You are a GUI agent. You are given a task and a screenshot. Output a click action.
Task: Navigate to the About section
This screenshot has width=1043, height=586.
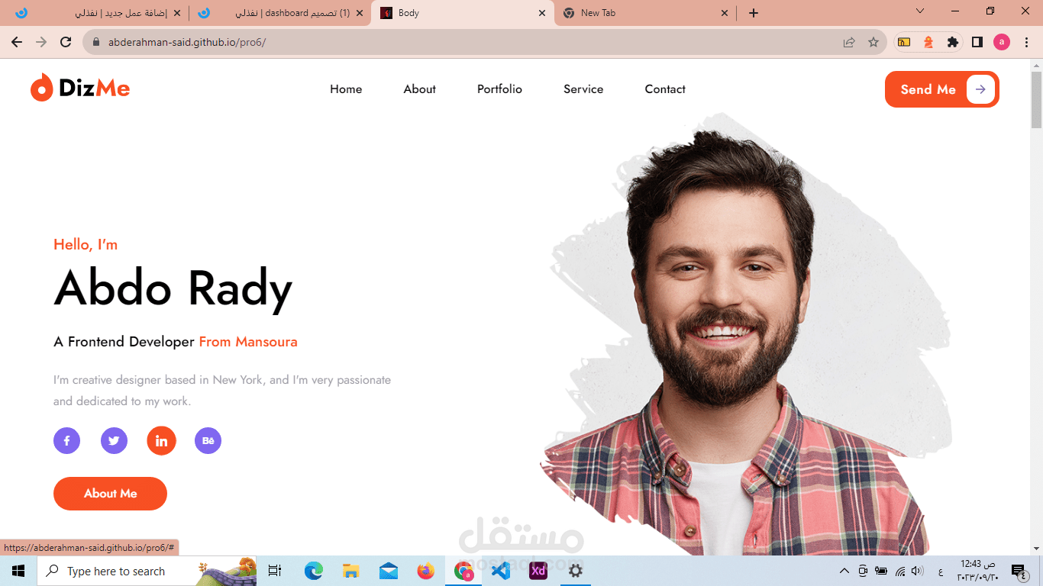(x=420, y=89)
